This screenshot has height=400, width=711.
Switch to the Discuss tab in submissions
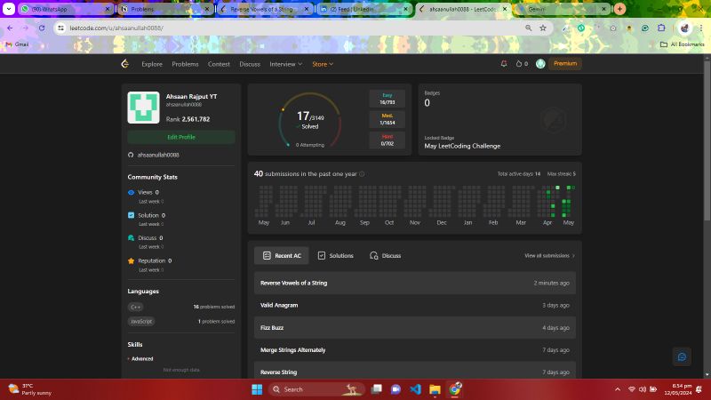click(386, 256)
